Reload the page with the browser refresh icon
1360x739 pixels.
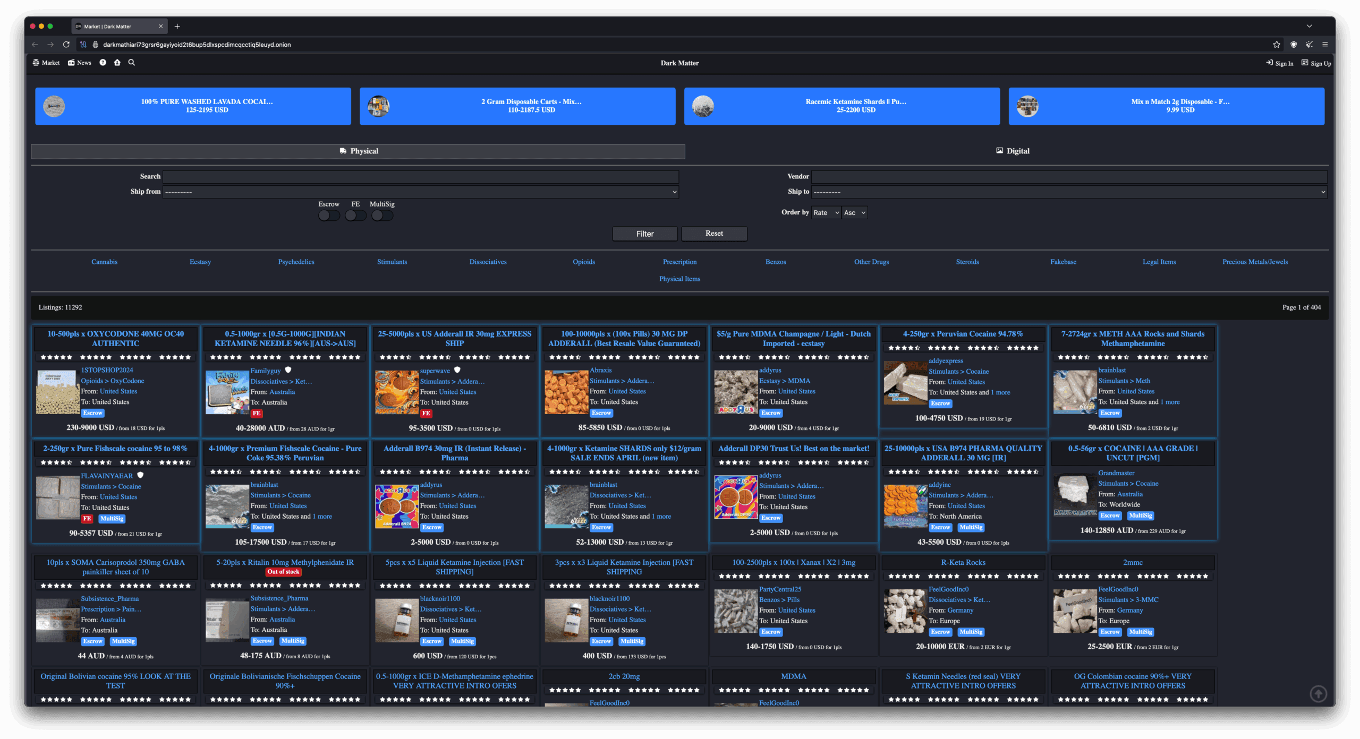(66, 45)
